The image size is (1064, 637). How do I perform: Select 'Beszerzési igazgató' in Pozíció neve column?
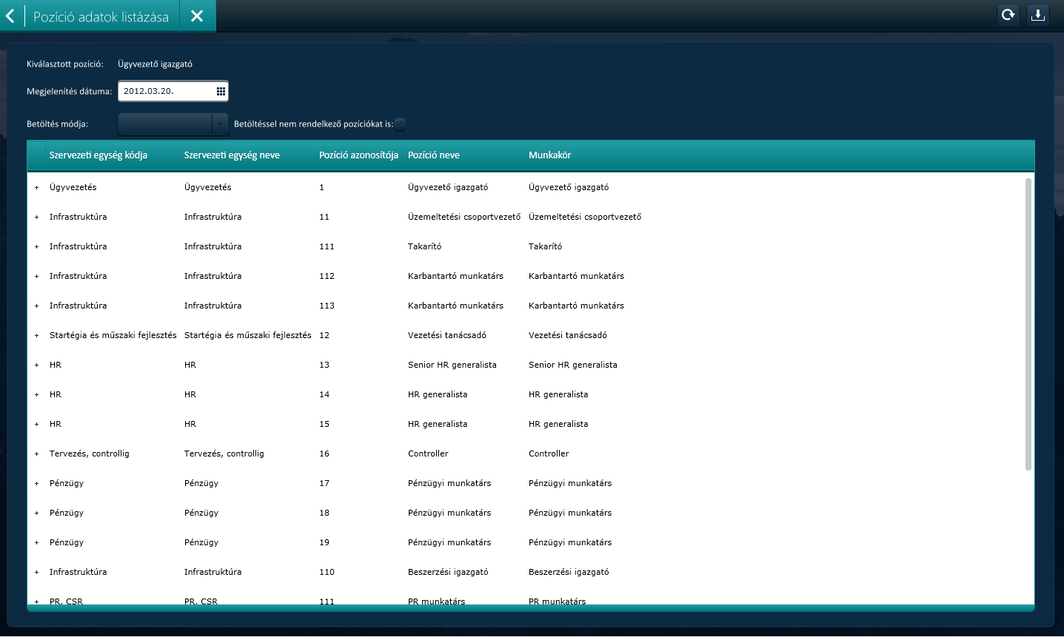[x=448, y=572]
